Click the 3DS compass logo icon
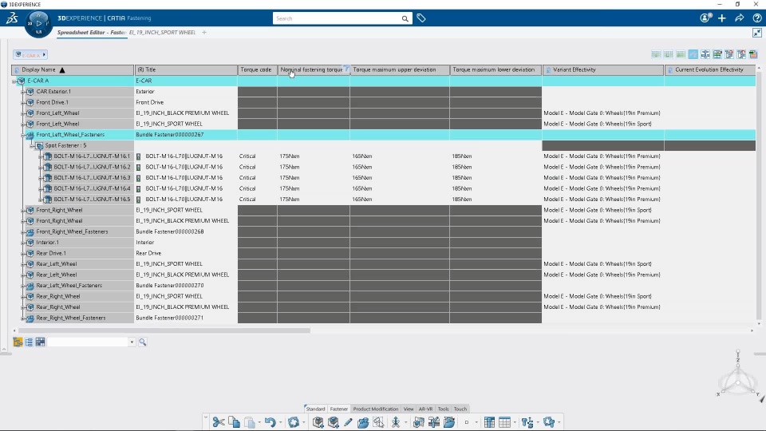766x431 pixels. click(x=12, y=18)
